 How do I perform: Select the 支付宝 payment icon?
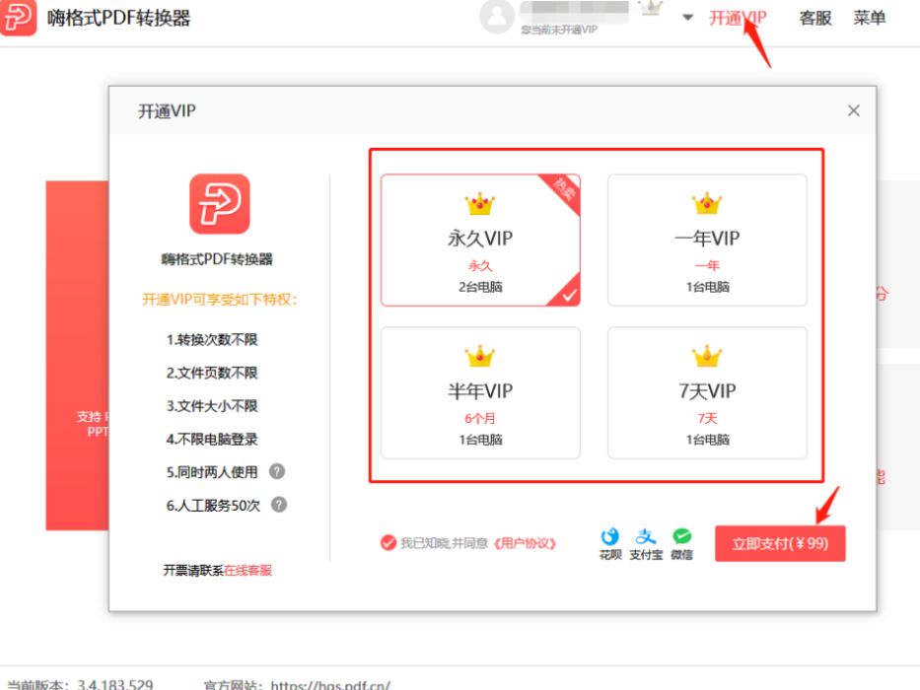[646, 536]
